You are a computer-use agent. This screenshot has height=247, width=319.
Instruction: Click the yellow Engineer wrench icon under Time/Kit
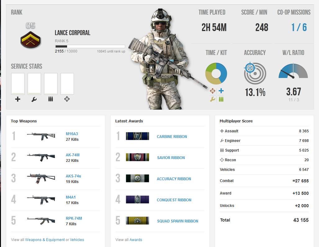coord(212,99)
